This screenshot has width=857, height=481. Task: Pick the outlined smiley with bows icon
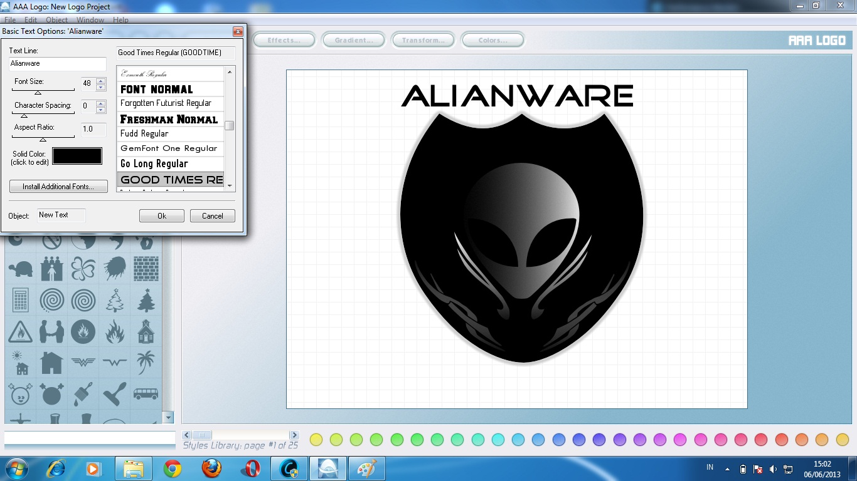21,394
